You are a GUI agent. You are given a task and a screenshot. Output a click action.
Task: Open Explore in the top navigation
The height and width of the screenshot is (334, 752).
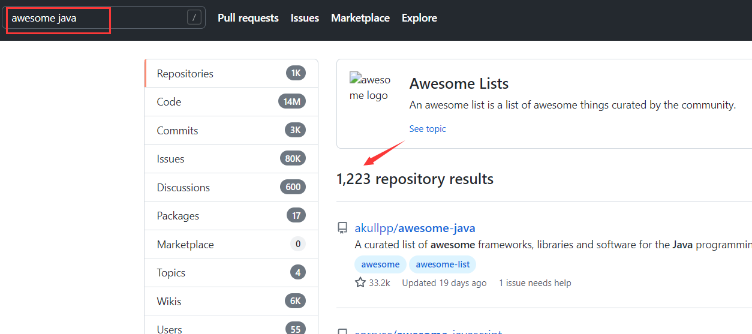click(x=419, y=18)
